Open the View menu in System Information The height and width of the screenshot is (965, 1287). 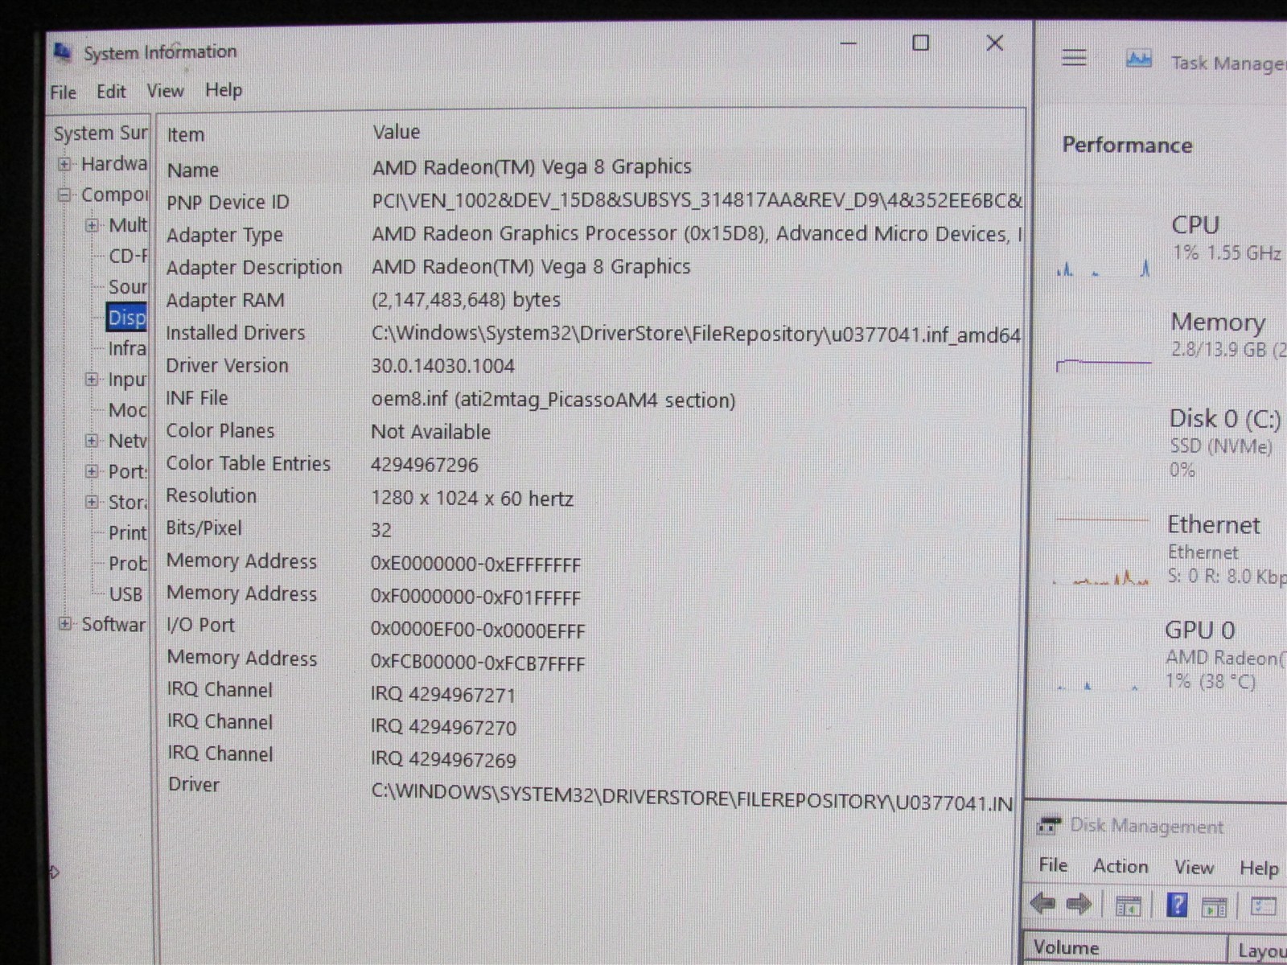click(165, 91)
